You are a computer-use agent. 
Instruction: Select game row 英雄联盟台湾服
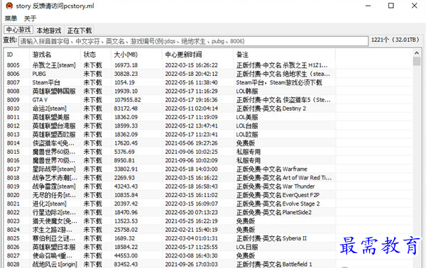(170, 126)
